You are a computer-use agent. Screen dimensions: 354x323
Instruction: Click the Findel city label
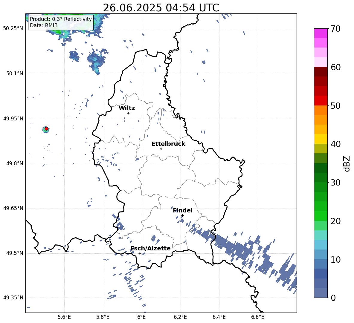click(x=183, y=211)
